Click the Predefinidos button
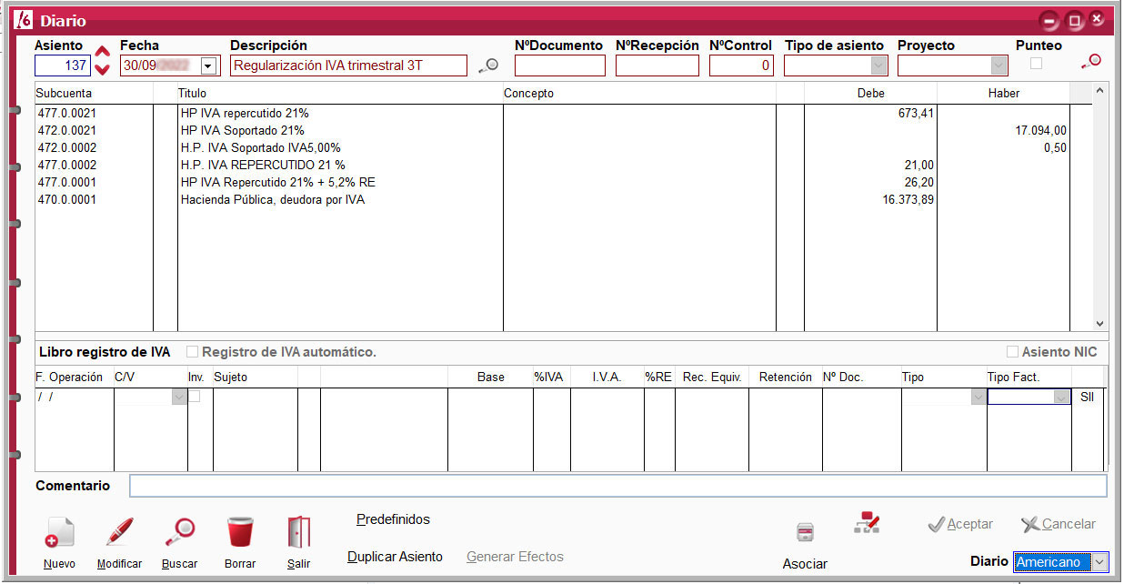Screen dimensions: 1124x584 coord(393,519)
